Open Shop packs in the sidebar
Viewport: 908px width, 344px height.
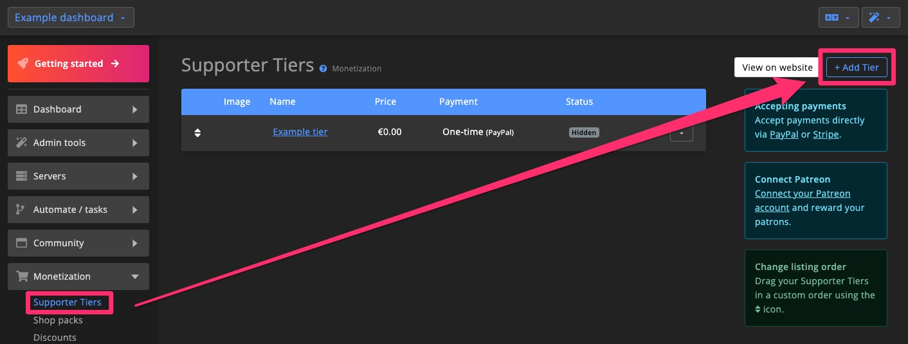(58, 320)
